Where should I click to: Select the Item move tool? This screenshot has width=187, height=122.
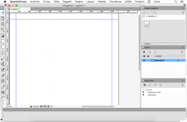coord(3,13)
